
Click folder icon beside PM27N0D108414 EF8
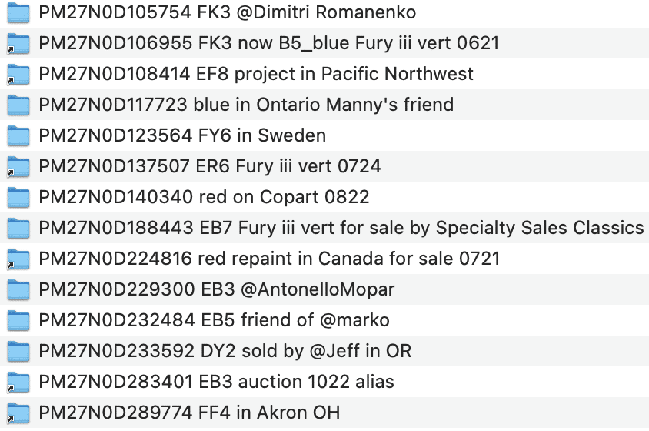tap(17, 74)
